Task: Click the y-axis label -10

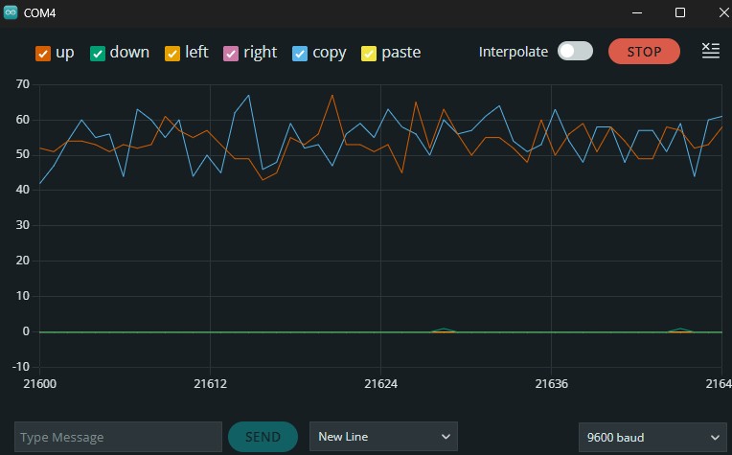Action: (21, 366)
